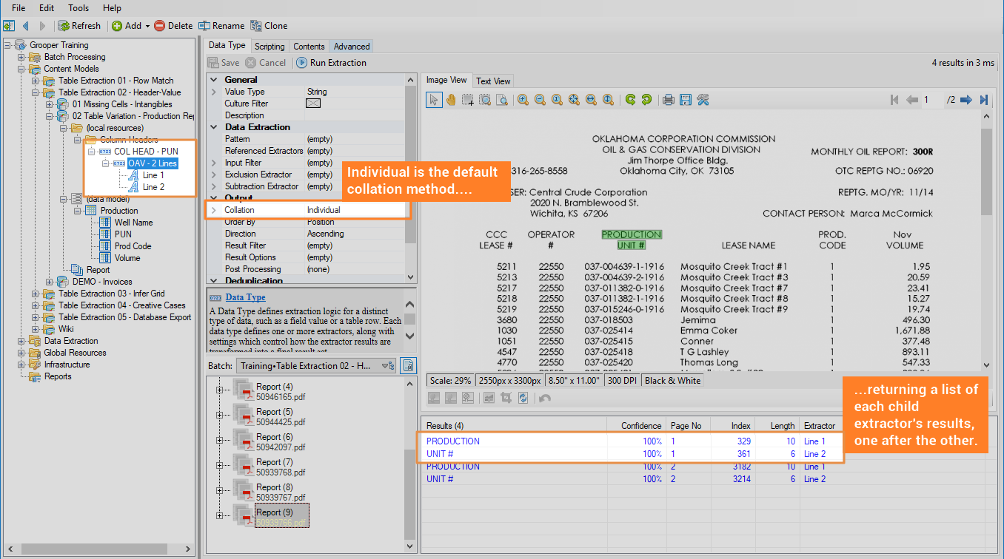Activate the arrow pointer selection tool
Image resolution: width=1004 pixels, height=559 pixels.
click(434, 100)
